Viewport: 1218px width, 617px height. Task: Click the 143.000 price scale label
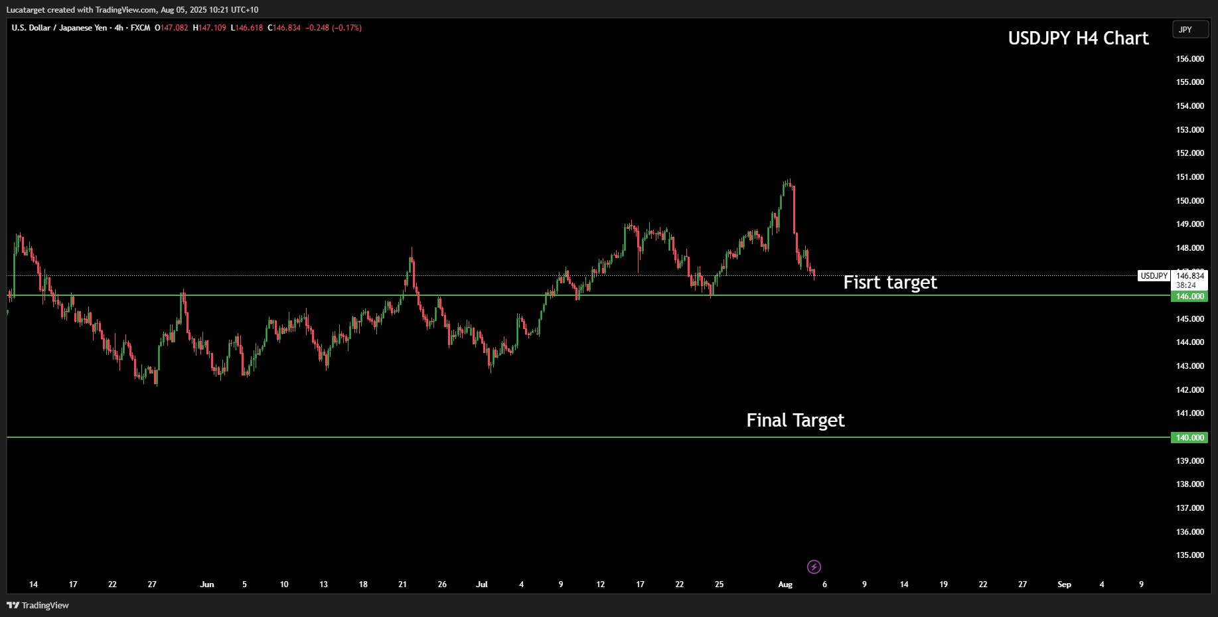[1190, 366]
